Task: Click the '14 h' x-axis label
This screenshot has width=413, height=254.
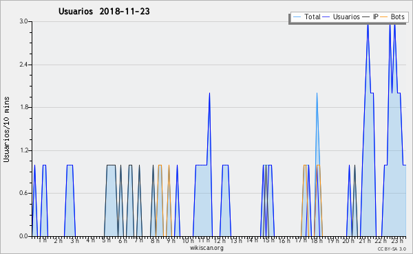Action: [252, 240]
